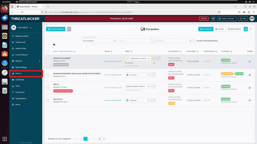Open mode dropdown for DESKTOP-CLIM2BD

pyautogui.click(x=138, y=58)
